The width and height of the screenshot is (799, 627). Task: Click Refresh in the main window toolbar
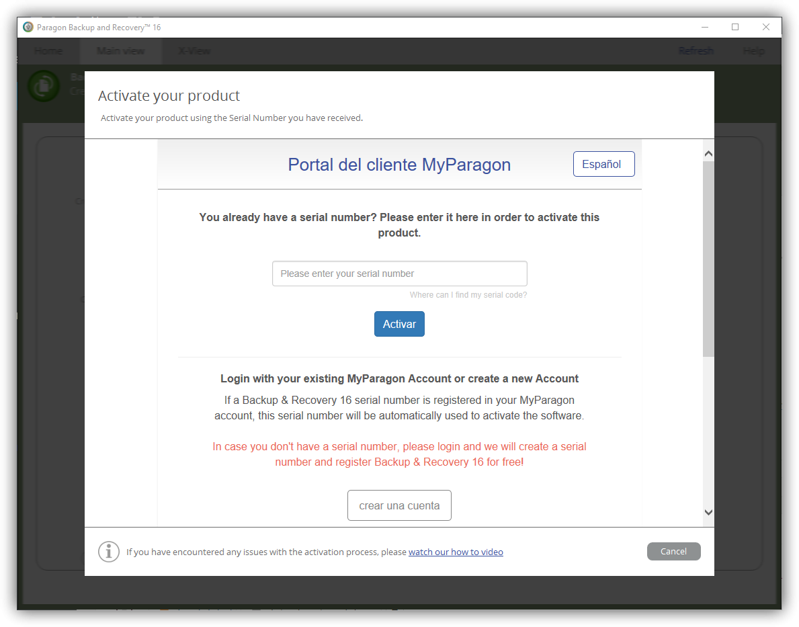click(696, 51)
